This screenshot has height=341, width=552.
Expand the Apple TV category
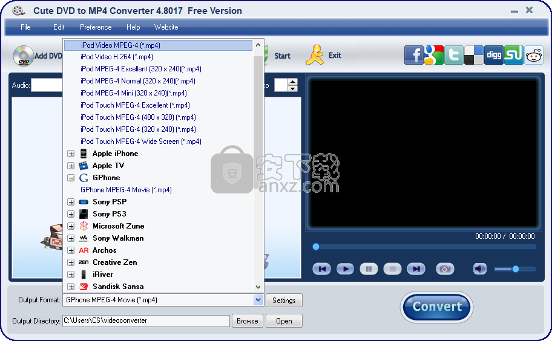pyautogui.click(x=71, y=166)
